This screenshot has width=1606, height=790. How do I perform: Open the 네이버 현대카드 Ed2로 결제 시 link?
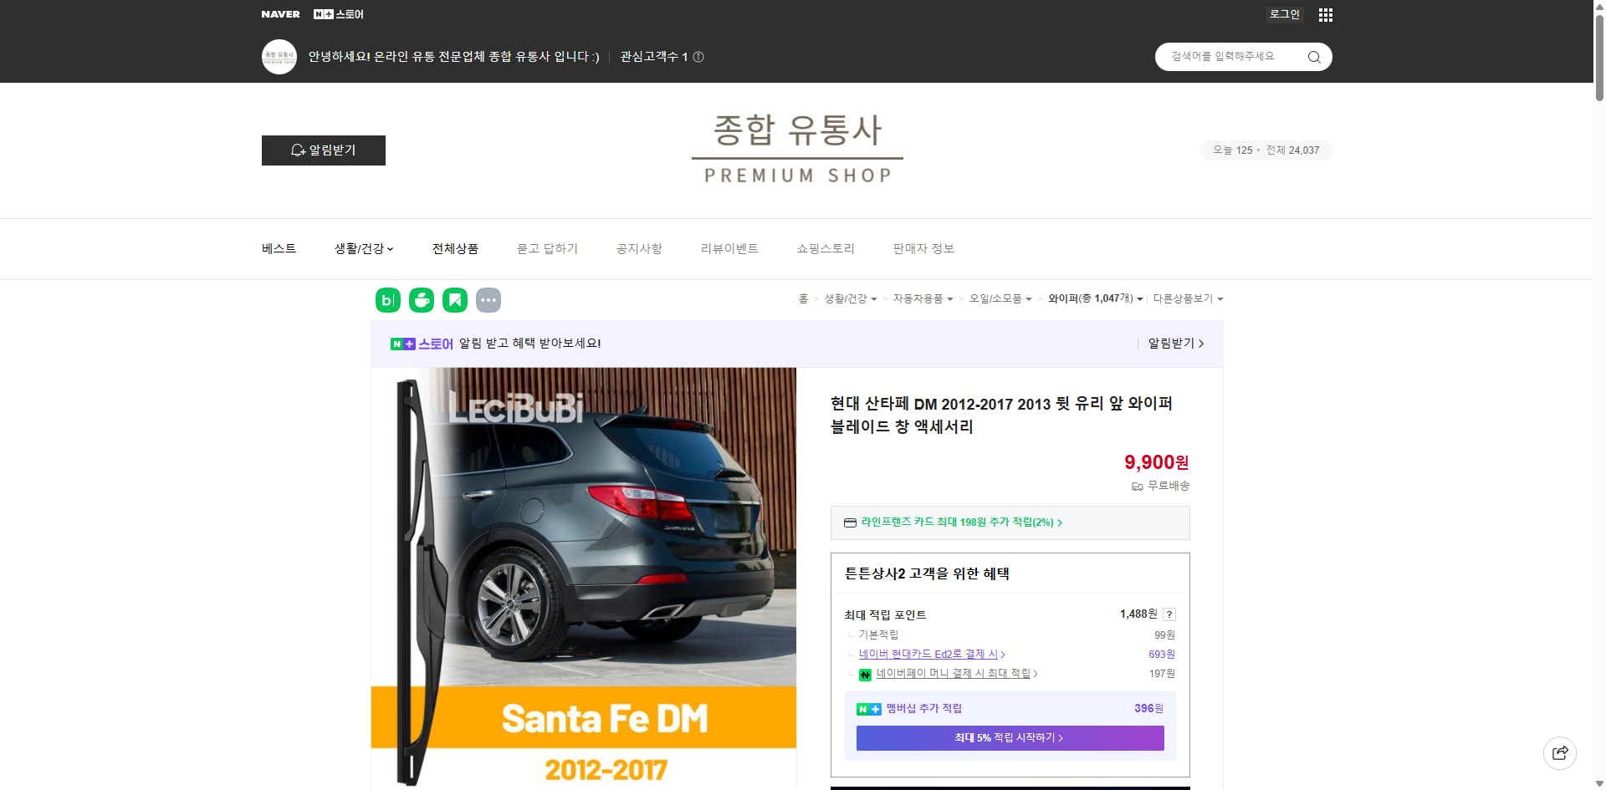pyautogui.click(x=929, y=654)
